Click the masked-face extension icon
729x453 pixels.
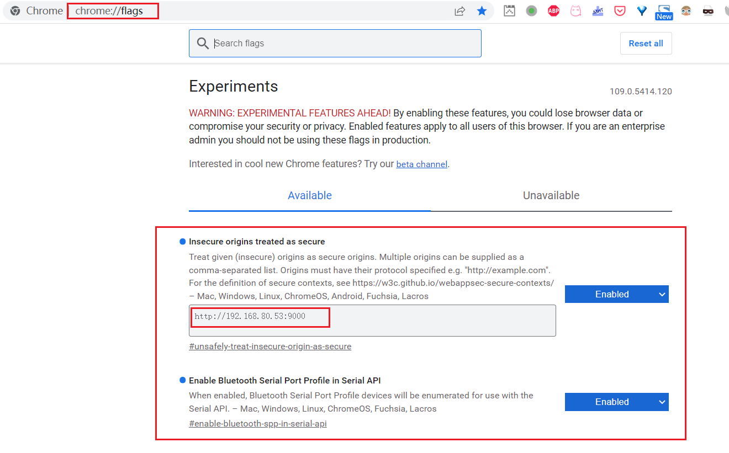coord(708,10)
